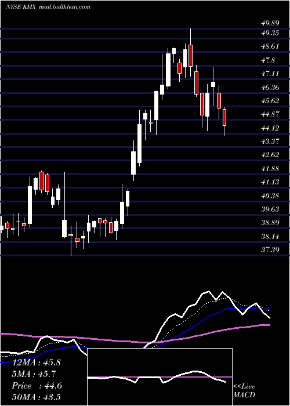Click the Price : 44.6 reading
290x406 pixels.
[x=37, y=386]
